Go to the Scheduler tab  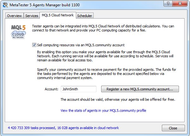point(85,16)
